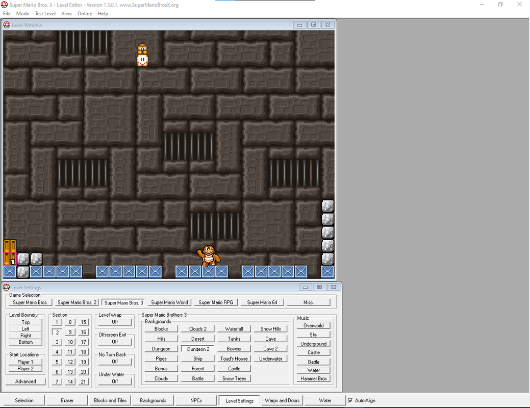The image size is (530, 408).
Task: Choose the Cave 2 background
Action: [271, 349]
